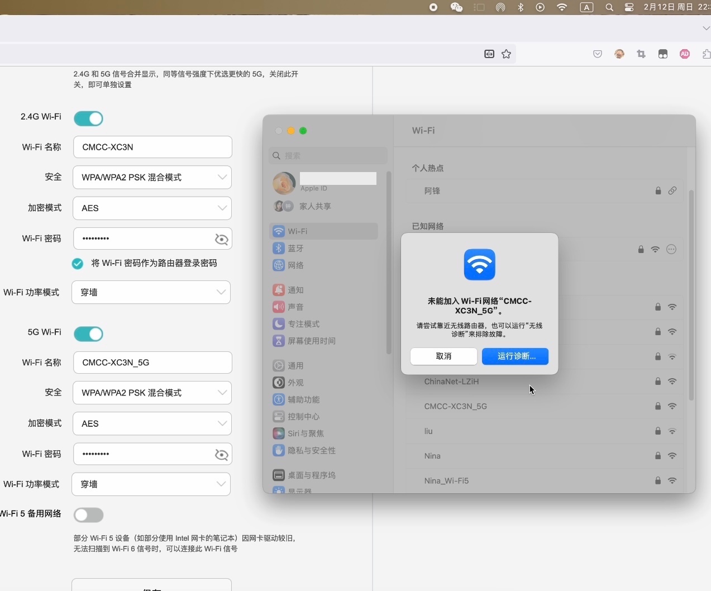Click the translate icon in browser address bar
This screenshot has width=711, height=591.
pos(489,54)
